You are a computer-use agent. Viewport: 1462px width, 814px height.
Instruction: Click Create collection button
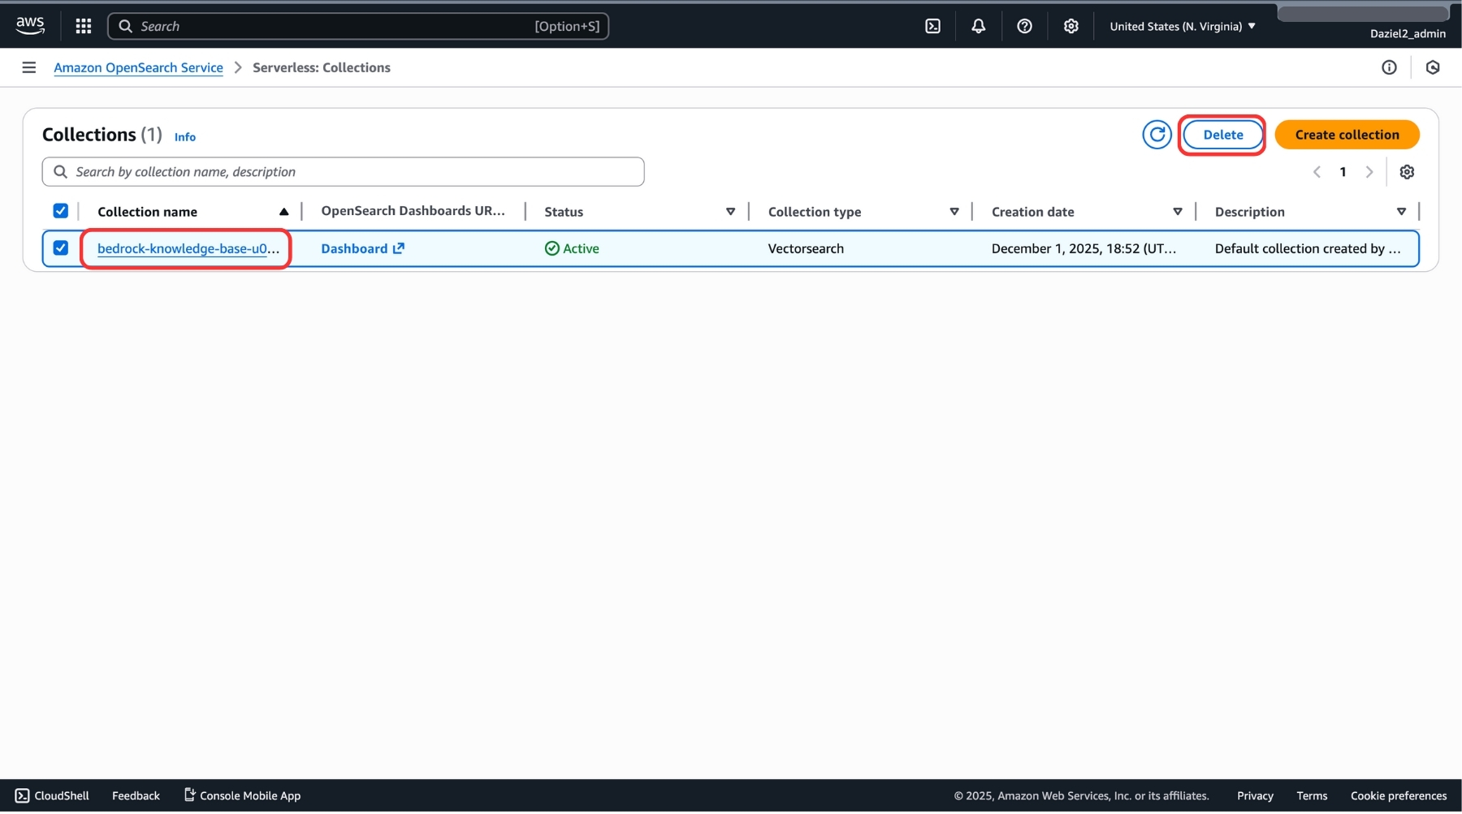1347,135
